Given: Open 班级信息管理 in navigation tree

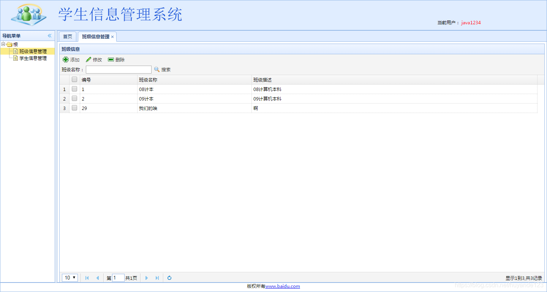Looking at the screenshot, I should pos(33,51).
